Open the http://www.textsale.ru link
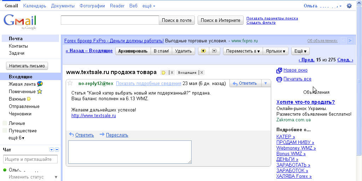362x181 pixels. tap(93, 116)
